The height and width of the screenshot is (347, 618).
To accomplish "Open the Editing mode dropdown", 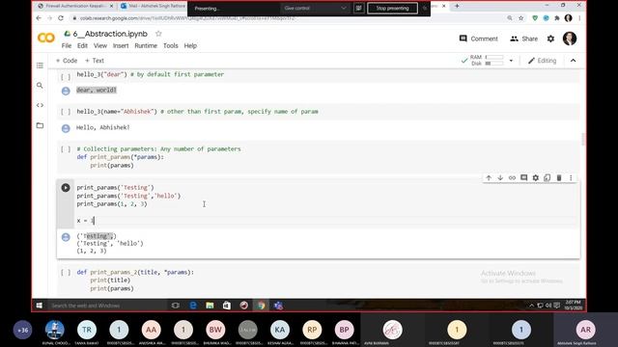I will point(543,61).
